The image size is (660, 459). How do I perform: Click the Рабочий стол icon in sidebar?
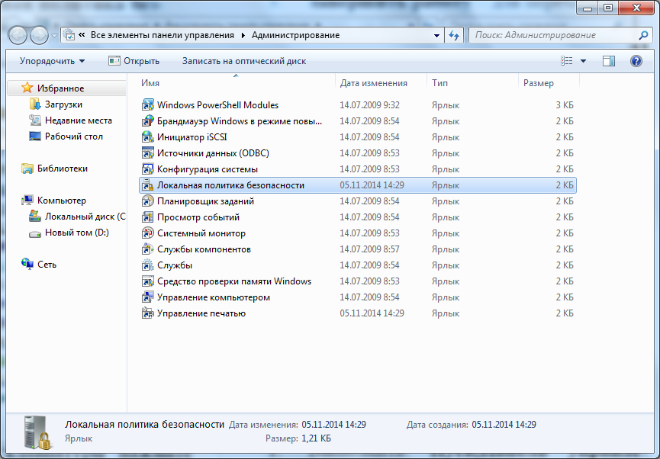35,136
